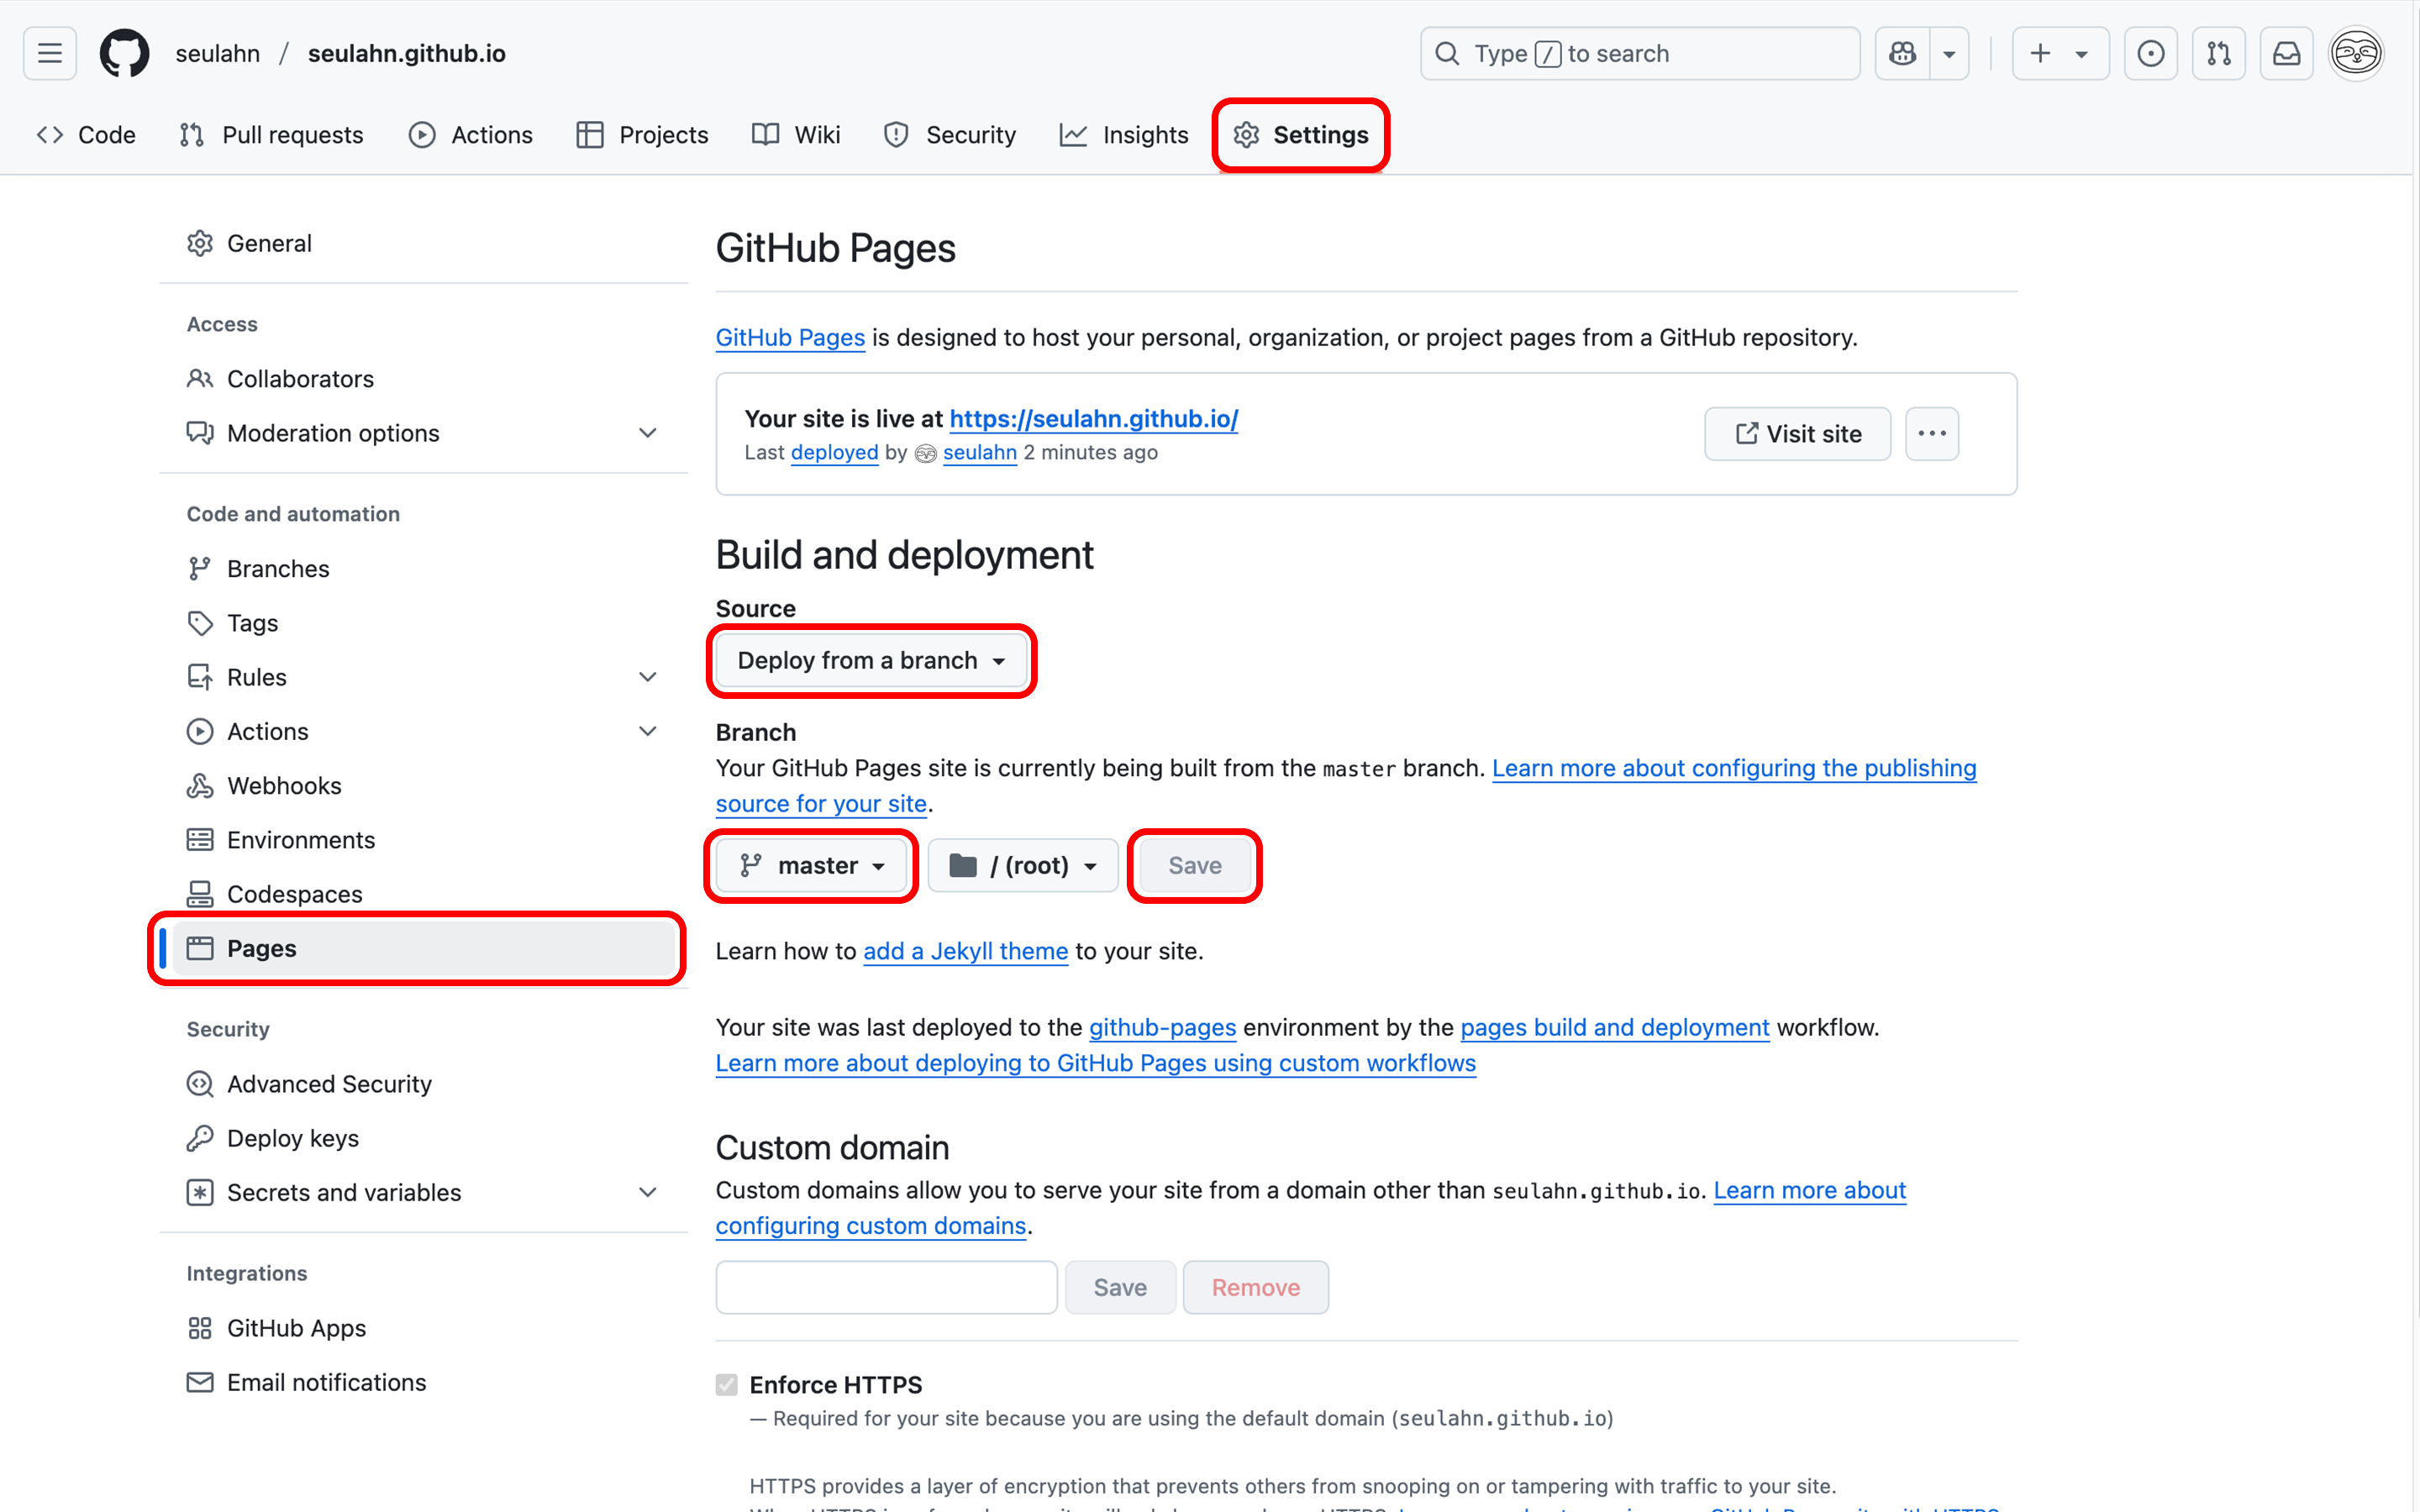Switch to the Code tab
2420x1512 pixels.
click(x=86, y=135)
